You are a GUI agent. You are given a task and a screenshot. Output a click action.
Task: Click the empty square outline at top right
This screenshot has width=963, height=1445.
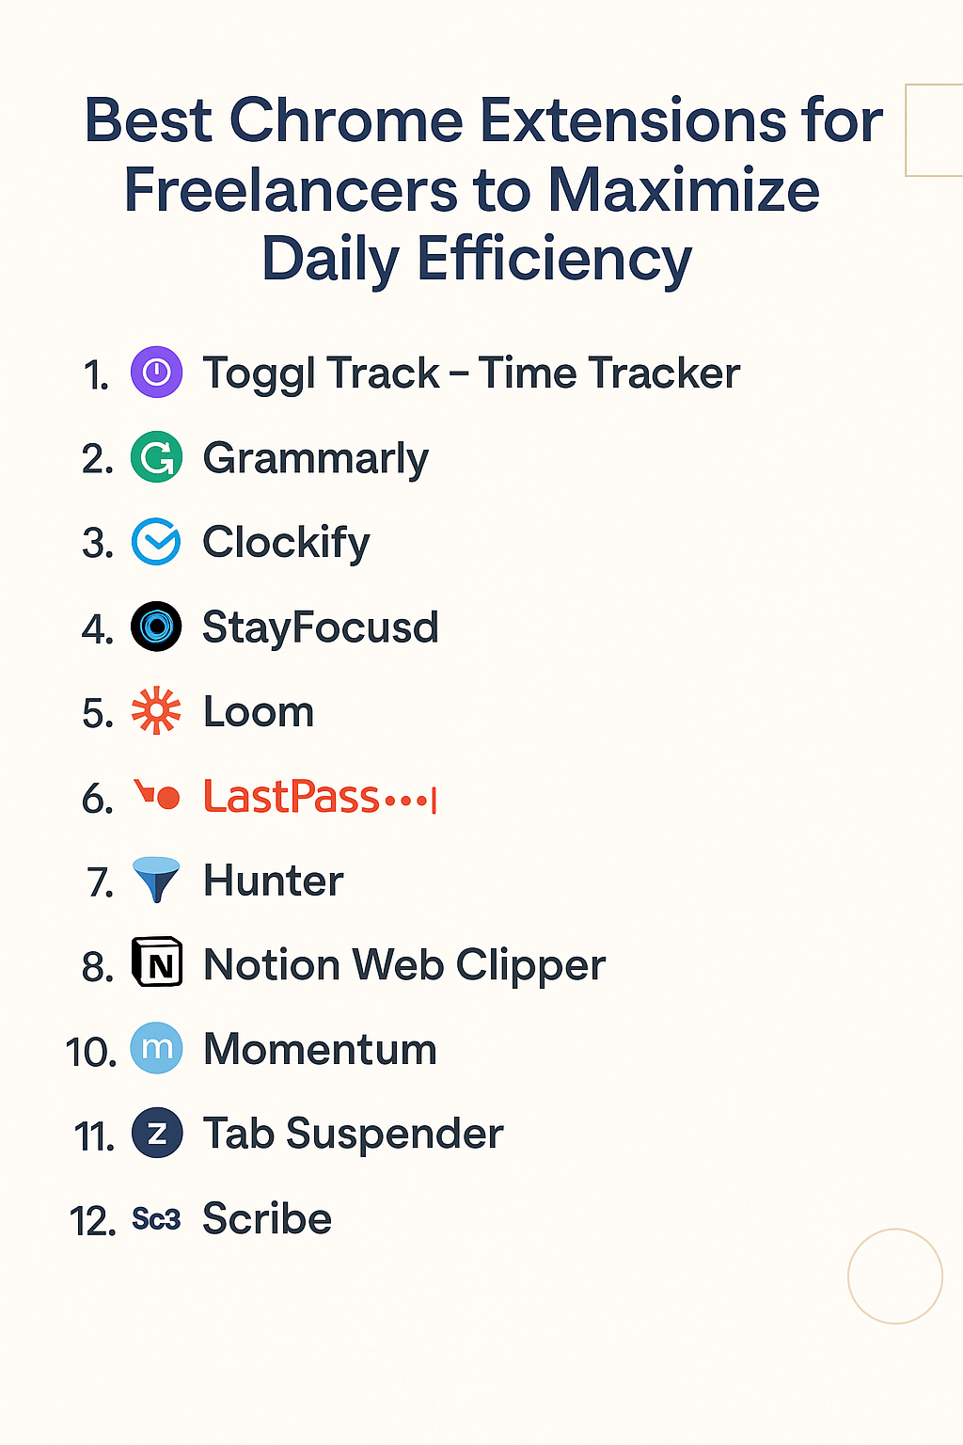933,130
